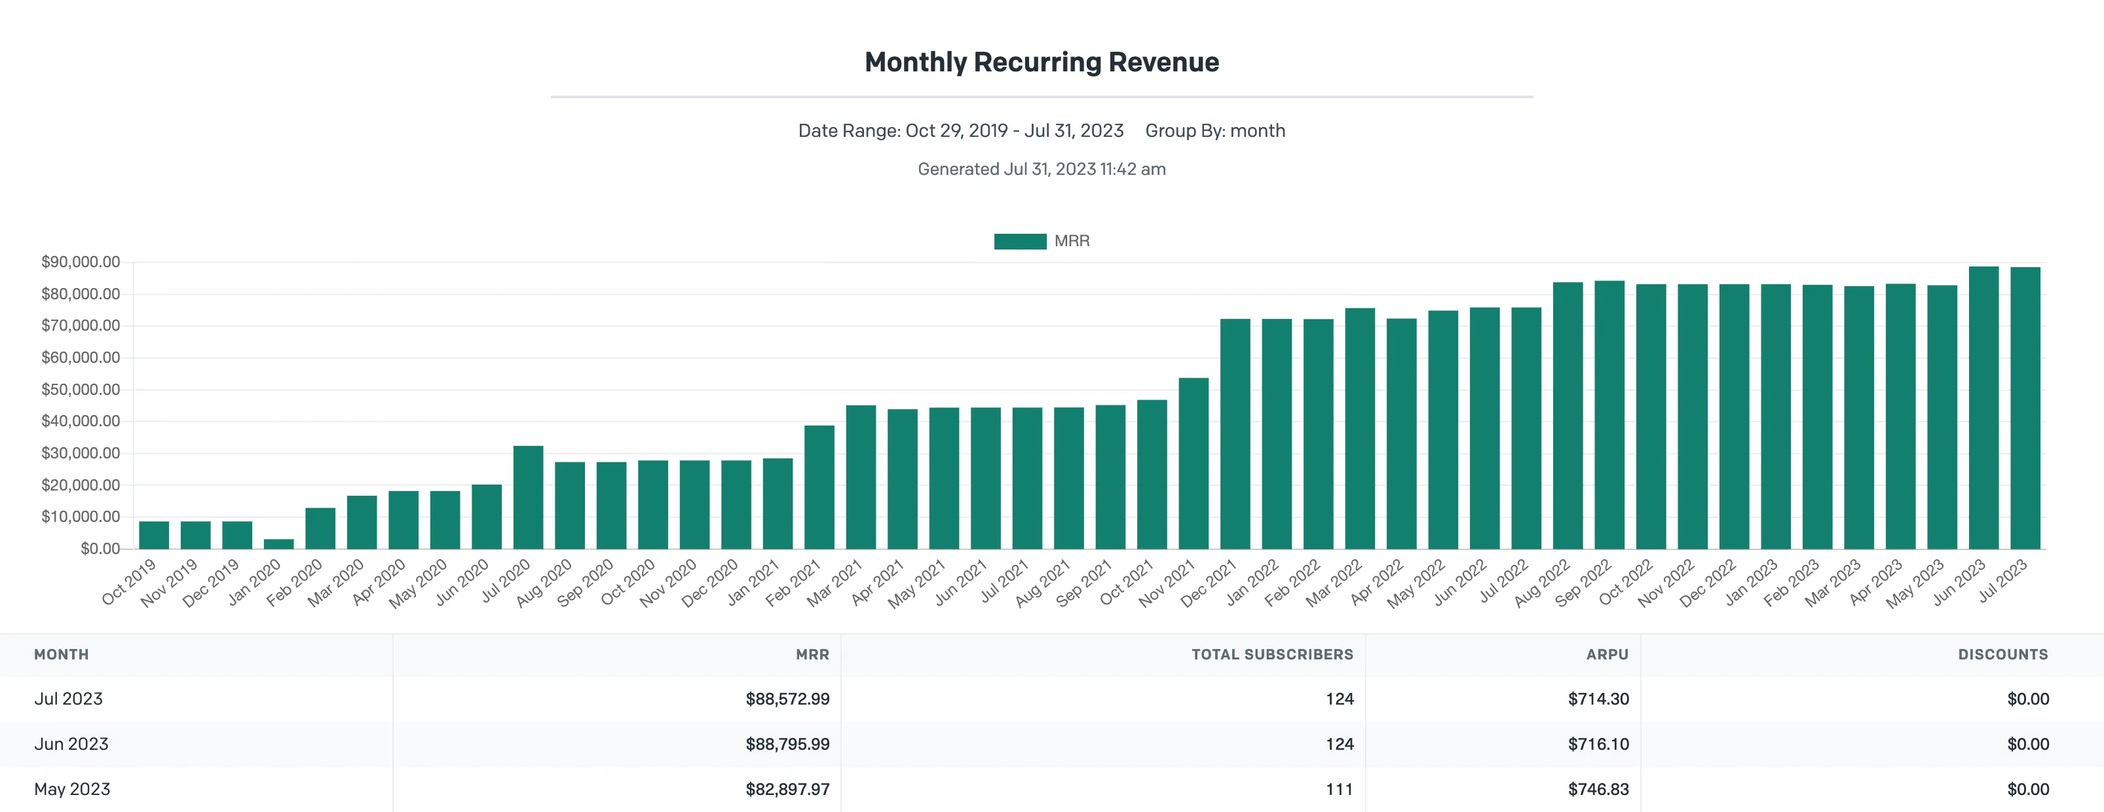Screen dimensions: 2104x812
Task: Click the Group By: month text
Action: coord(1214,131)
